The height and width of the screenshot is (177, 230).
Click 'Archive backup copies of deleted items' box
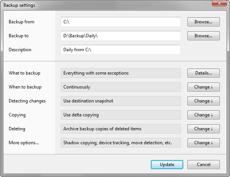(121, 129)
